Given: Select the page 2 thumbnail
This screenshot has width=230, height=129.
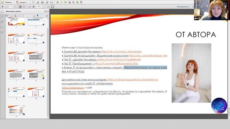Looking at the screenshot, I should point(36,21).
